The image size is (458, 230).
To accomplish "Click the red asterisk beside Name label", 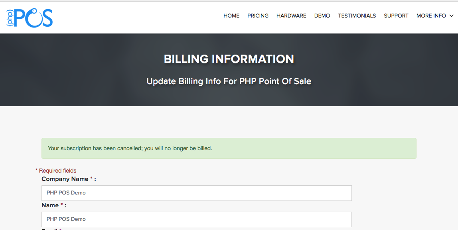I will [x=62, y=205].
